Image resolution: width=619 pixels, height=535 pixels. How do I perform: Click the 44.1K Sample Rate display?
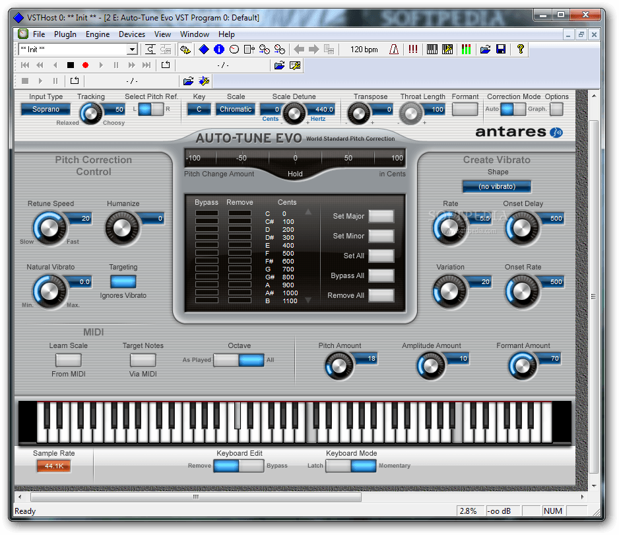53,466
